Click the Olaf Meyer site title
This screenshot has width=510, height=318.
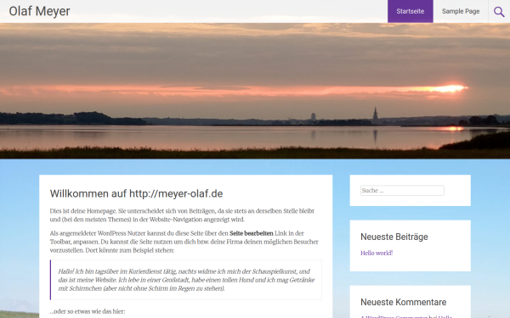coord(39,11)
